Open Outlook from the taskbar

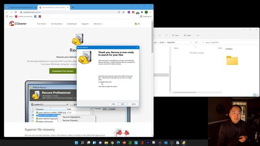[166, 143]
